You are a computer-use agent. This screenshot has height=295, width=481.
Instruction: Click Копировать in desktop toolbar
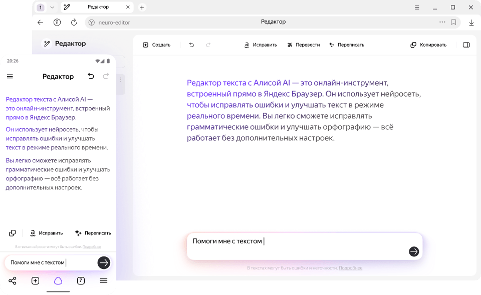(428, 45)
